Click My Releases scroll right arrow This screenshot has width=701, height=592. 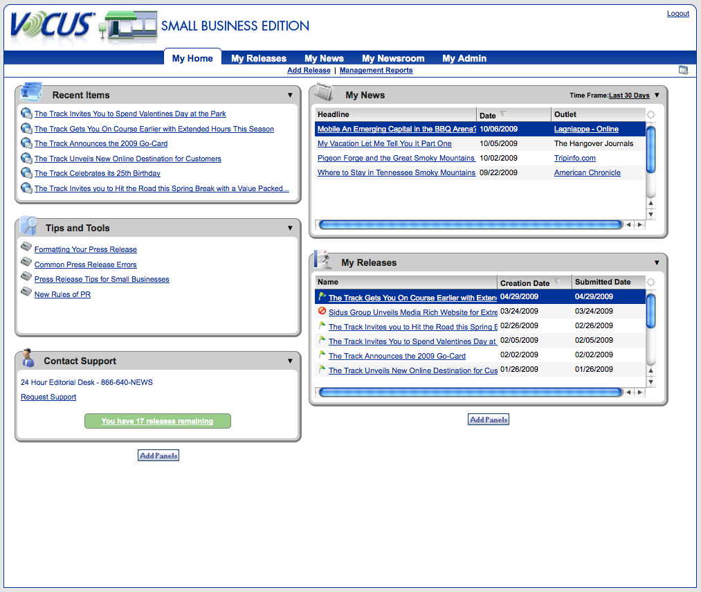639,393
